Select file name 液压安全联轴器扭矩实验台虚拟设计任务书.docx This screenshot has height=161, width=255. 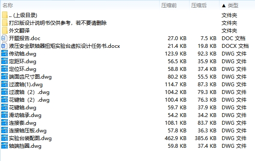coord(65,46)
